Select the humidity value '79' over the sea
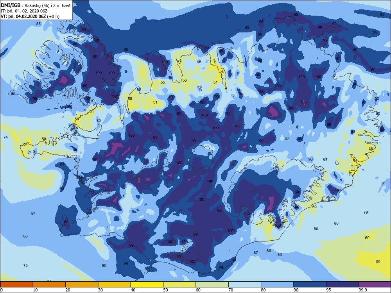 (366, 212)
